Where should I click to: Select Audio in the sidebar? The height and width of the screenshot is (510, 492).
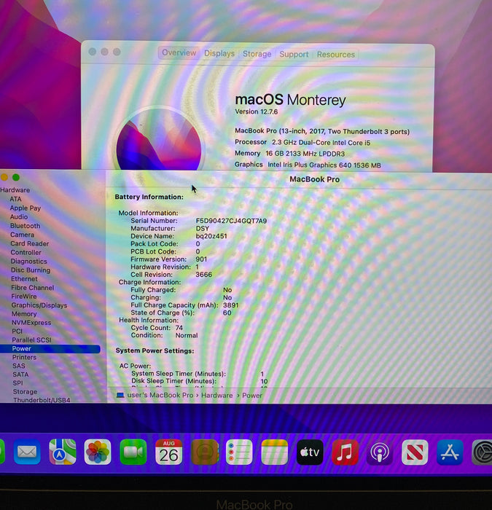(x=18, y=216)
